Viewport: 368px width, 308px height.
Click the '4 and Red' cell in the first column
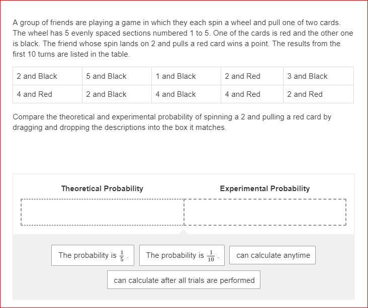click(x=47, y=94)
